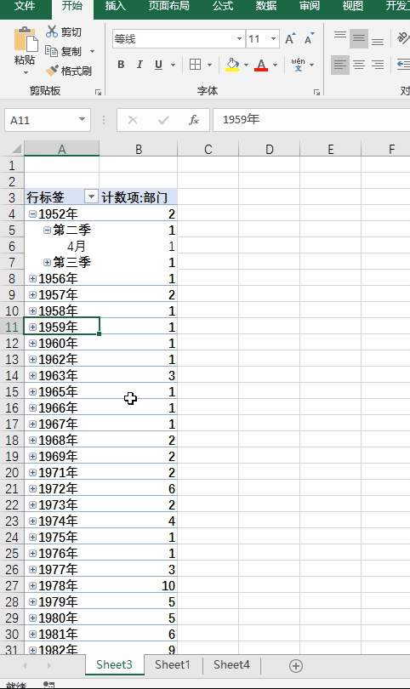The height and width of the screenshot is (689, 410).
Task: Switch to the 视图 tab
Action: (352, 6)
